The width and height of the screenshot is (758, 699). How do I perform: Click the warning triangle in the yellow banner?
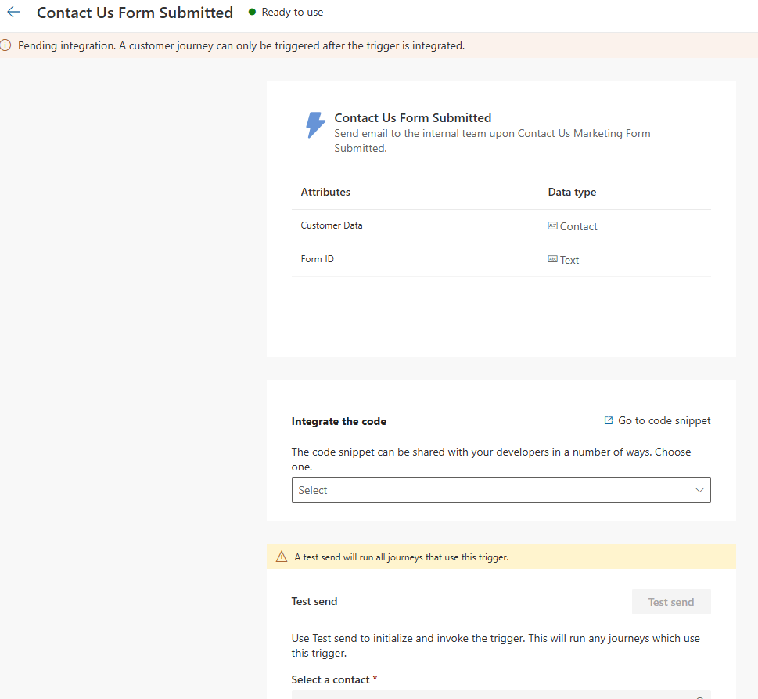282,557
